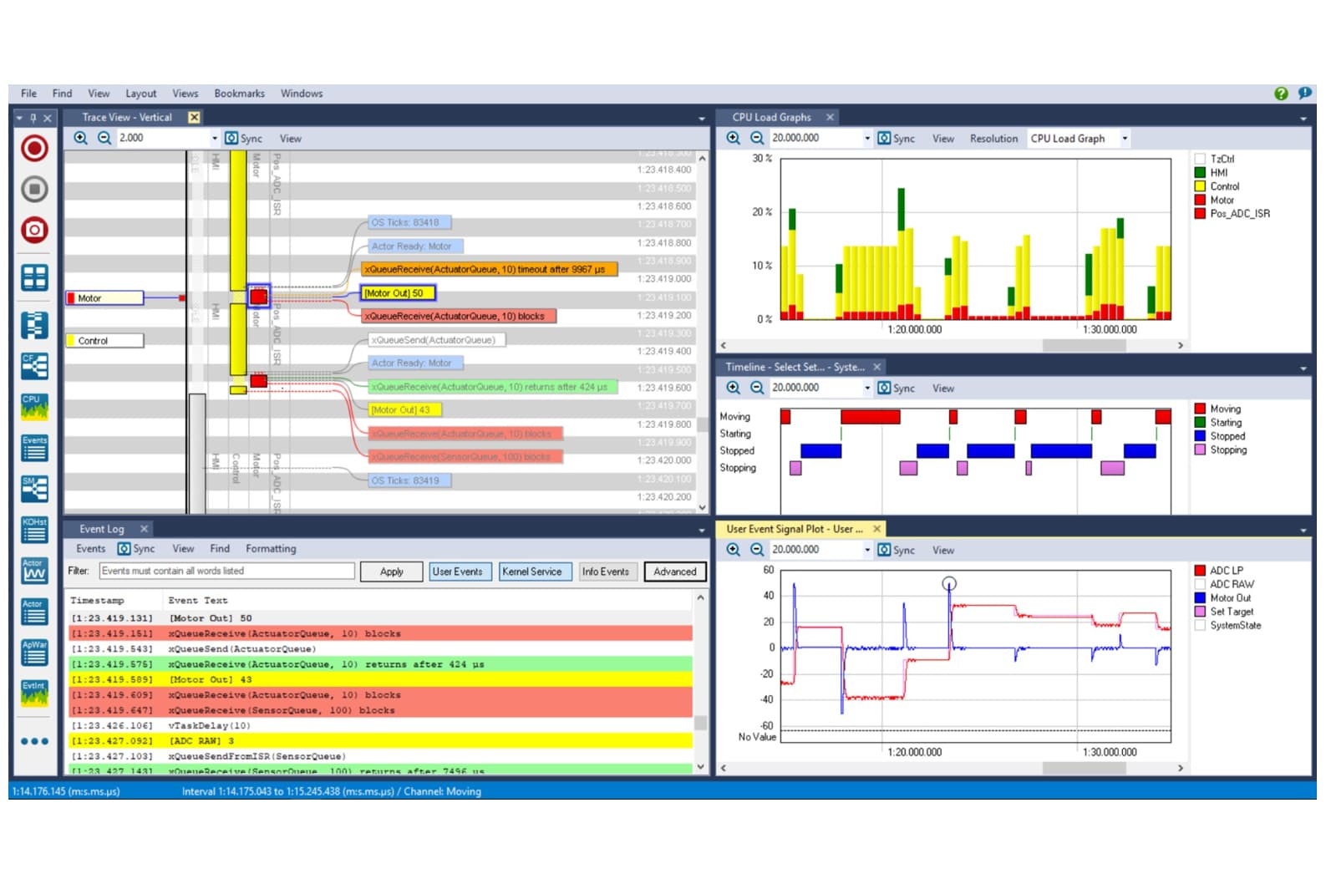Zoom in on the Trace View
The image size is (1326, 884).
[80, 138]
